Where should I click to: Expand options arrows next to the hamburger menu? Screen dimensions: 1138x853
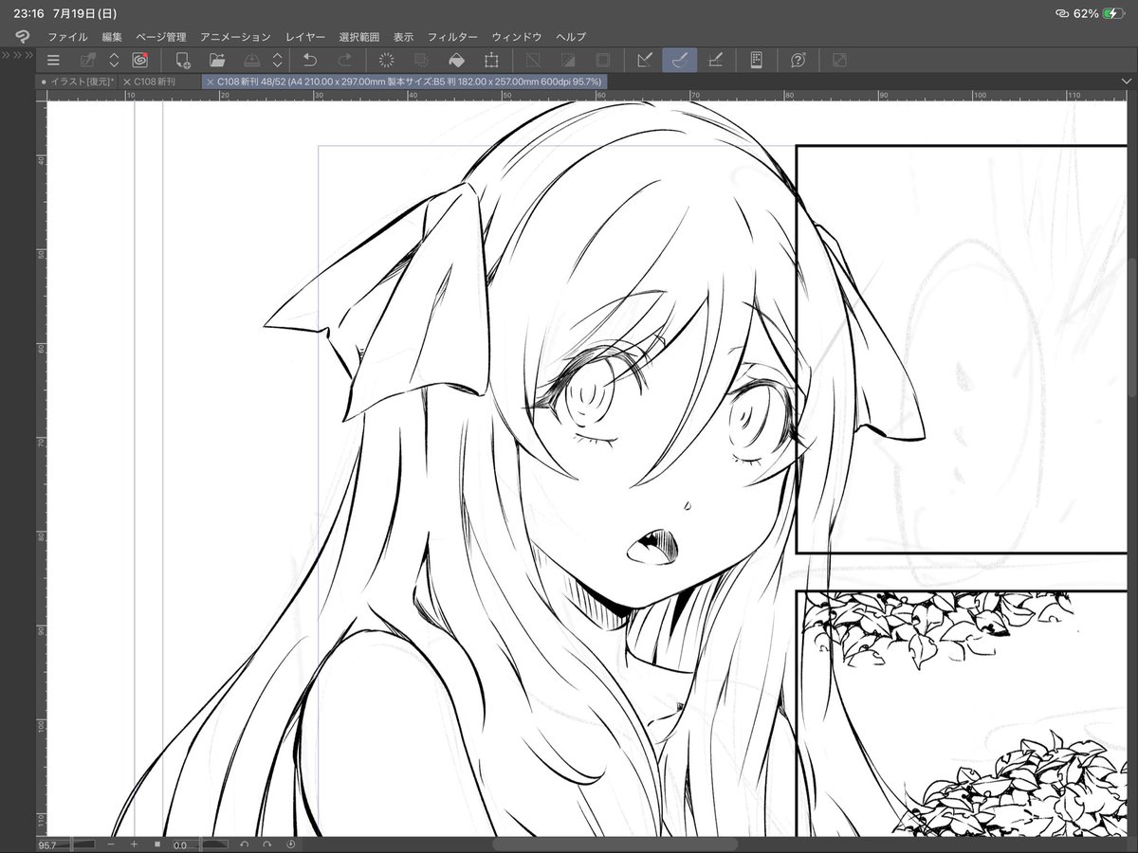click(x=114, y=60)
